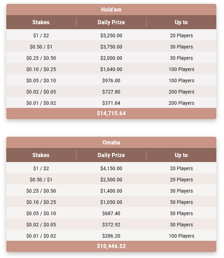Click the $1,640.00 daily prize cell
This screenshot has width=224, height=258.
pos(111,69)
